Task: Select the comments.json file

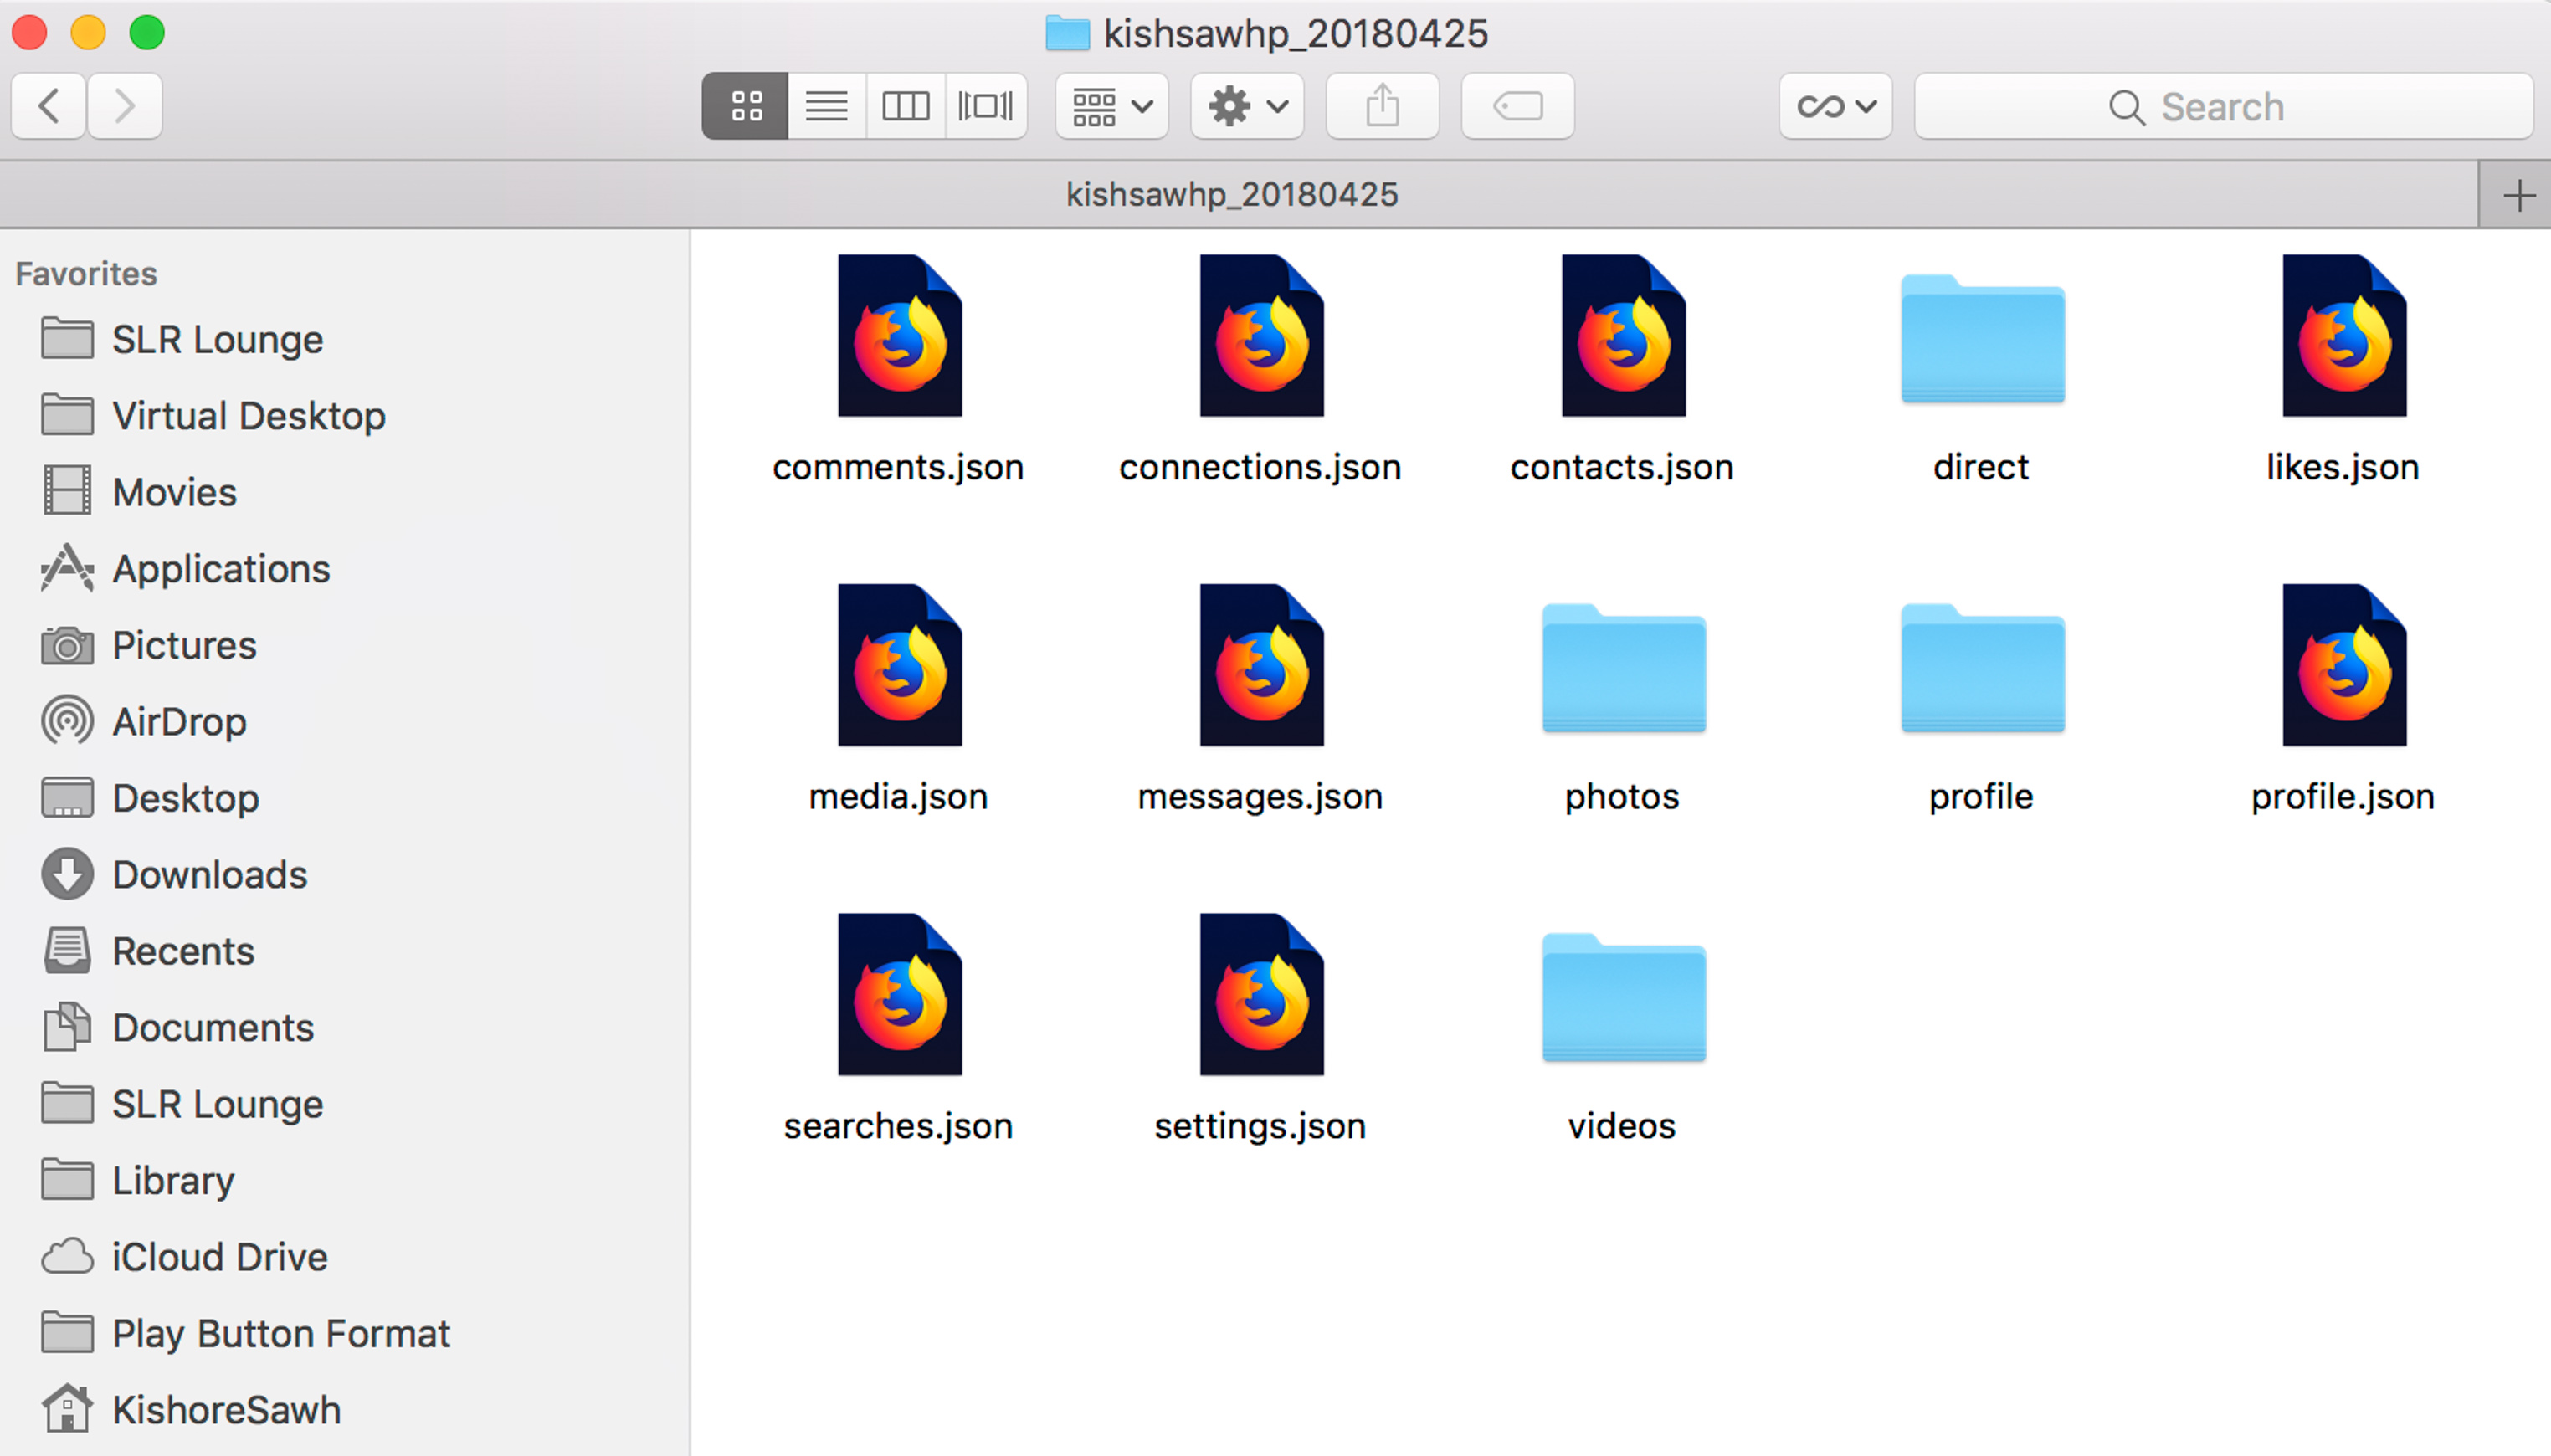Action: click(x=899, y=337)
